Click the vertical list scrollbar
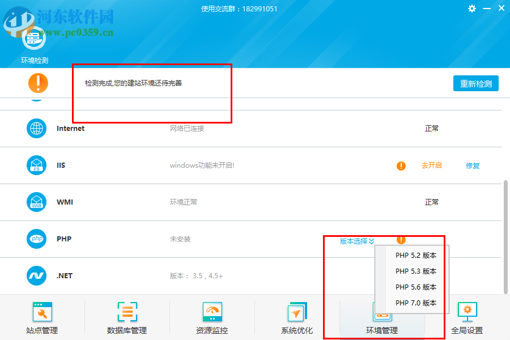The width and height of the screenshot is (510, 340). pyautogui.click(x=505, y=237)
